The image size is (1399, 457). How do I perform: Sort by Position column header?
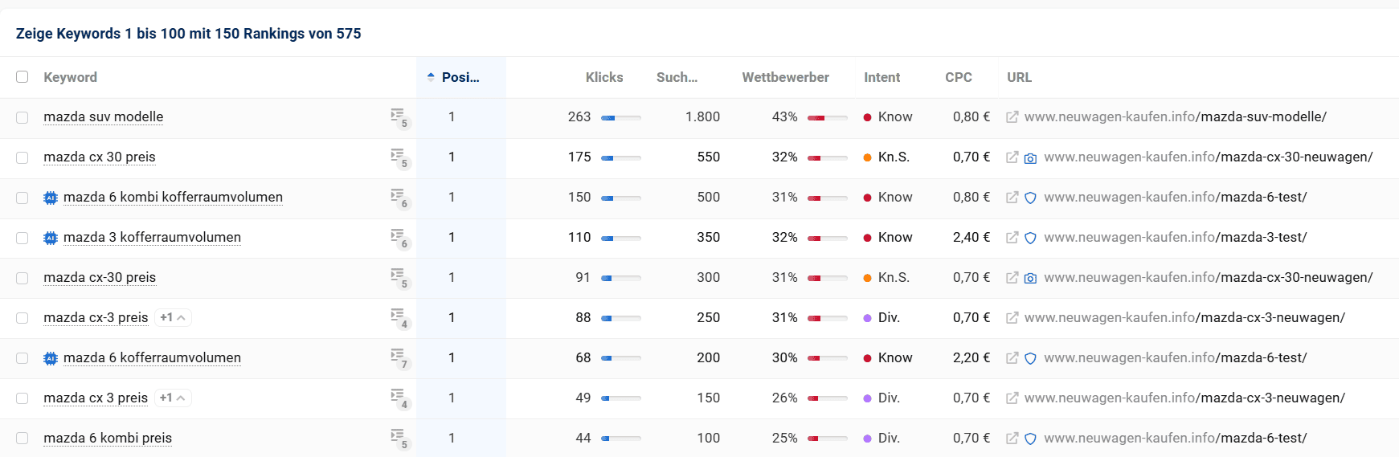460,77
